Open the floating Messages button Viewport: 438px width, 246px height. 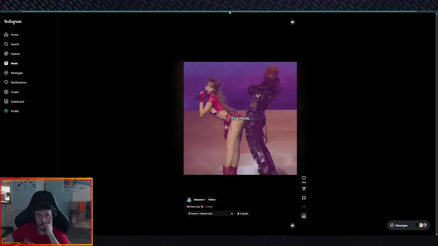[408, 225]
